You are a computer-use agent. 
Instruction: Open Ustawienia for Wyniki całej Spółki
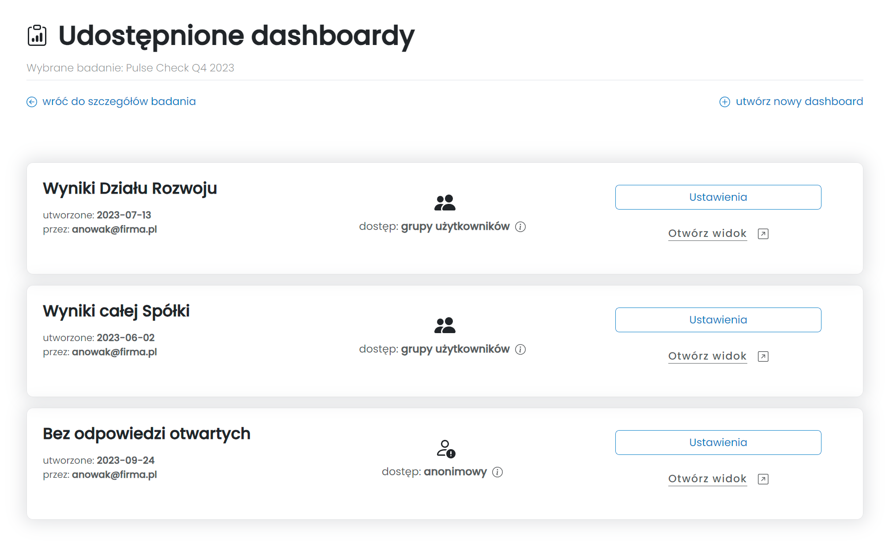click(718, 320)
